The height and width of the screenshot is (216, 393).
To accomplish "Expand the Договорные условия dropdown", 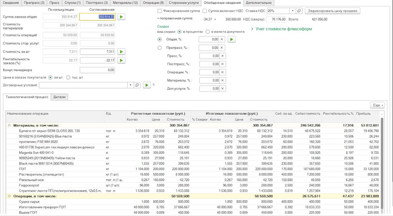I will (130, 85).
